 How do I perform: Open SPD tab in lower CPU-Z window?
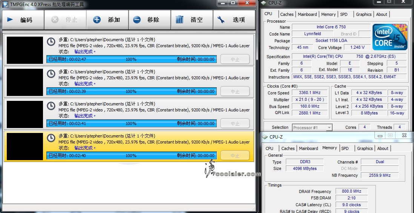pyautogui.click(x=345, y=148)
